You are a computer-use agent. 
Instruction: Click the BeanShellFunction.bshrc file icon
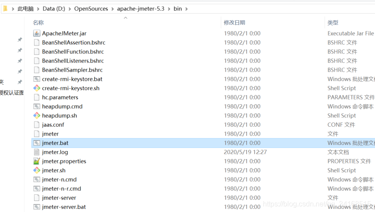(x=37, y=52)
